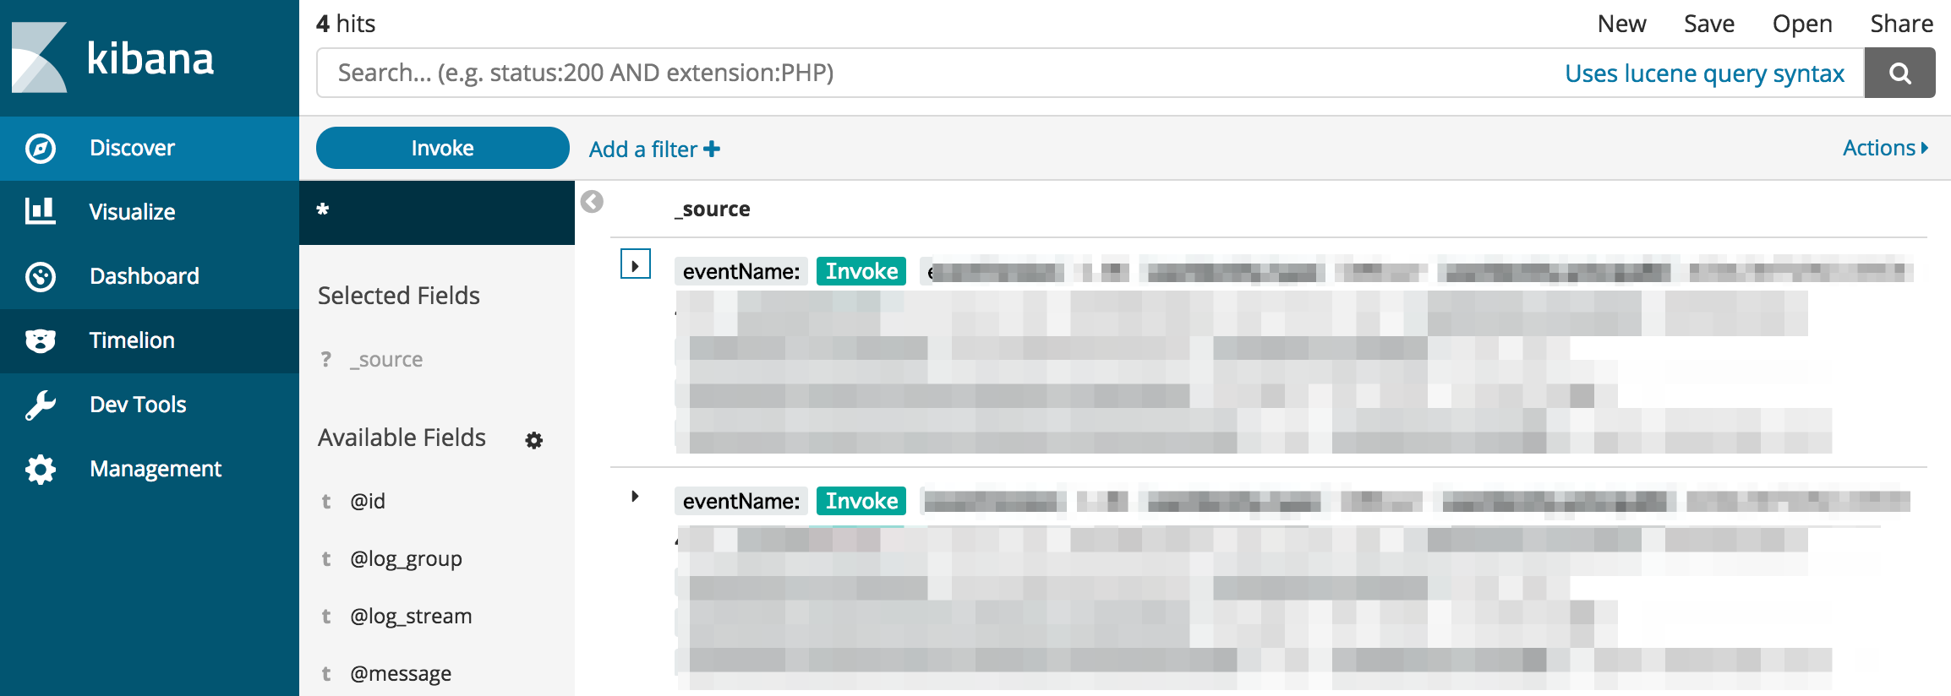Open the lucene query syntax link

click(x=1704, y=73)
